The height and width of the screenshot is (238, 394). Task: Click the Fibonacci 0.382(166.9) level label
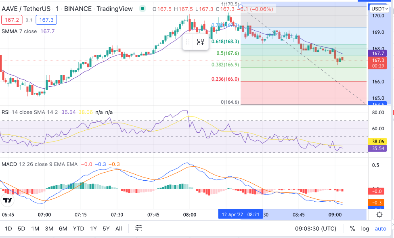click(225, 65)
